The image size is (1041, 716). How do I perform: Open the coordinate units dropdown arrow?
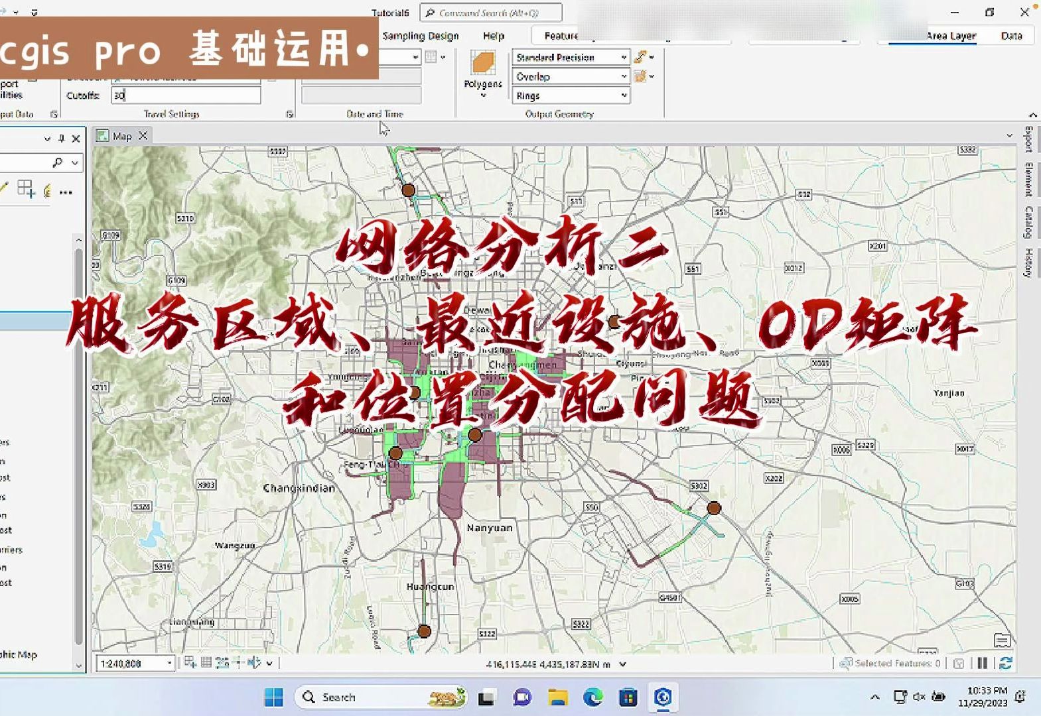(622, 664)
